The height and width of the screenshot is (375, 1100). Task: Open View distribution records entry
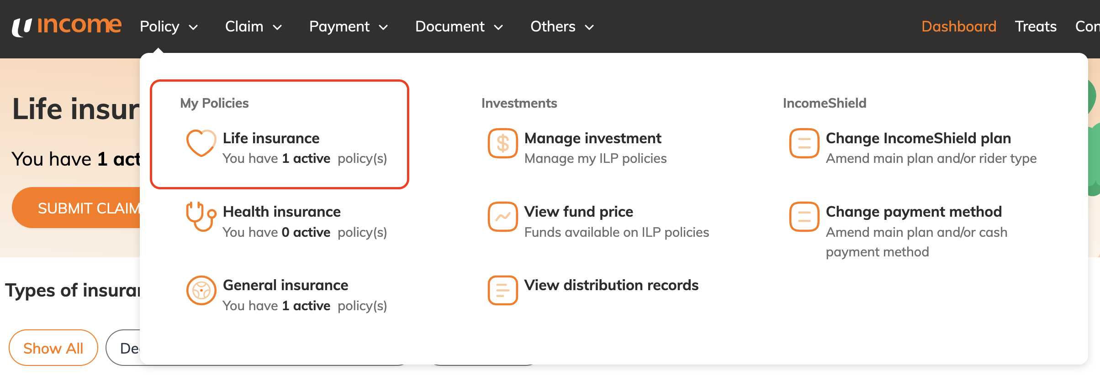point(612,285)
